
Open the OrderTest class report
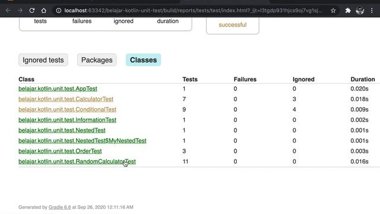[x=60, y=152]
